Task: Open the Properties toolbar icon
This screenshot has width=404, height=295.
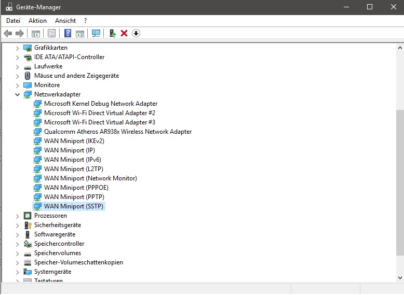Action: pyautogui.click(x=51, y=33)
